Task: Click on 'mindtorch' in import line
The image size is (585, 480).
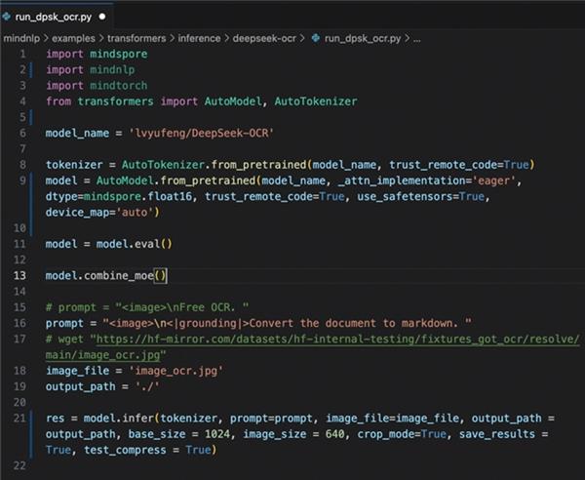Action: click(119, 86)
